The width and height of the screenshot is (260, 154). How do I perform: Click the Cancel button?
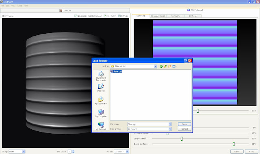click(x=184, y=129)
